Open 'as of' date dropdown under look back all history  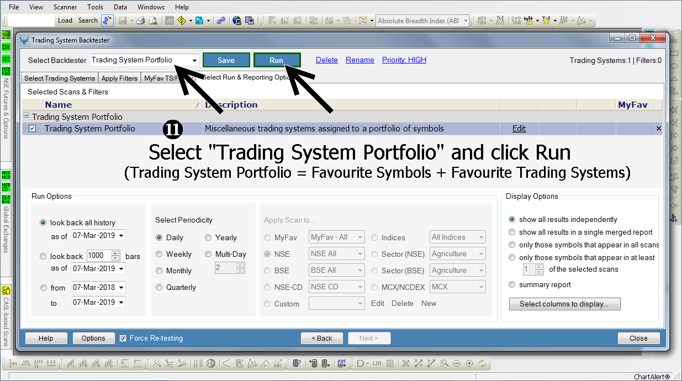point(121,236)
